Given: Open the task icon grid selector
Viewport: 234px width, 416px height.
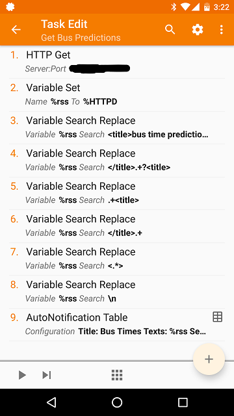Looking at the screenshot, I should tap(117, 375).
